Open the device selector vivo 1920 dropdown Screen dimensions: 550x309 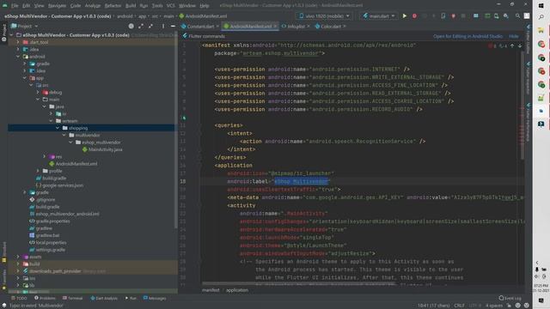coord(325,15)
